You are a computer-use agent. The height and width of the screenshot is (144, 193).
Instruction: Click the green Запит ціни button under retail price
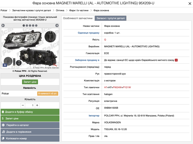pyautogui.click(x=30, y=82)
